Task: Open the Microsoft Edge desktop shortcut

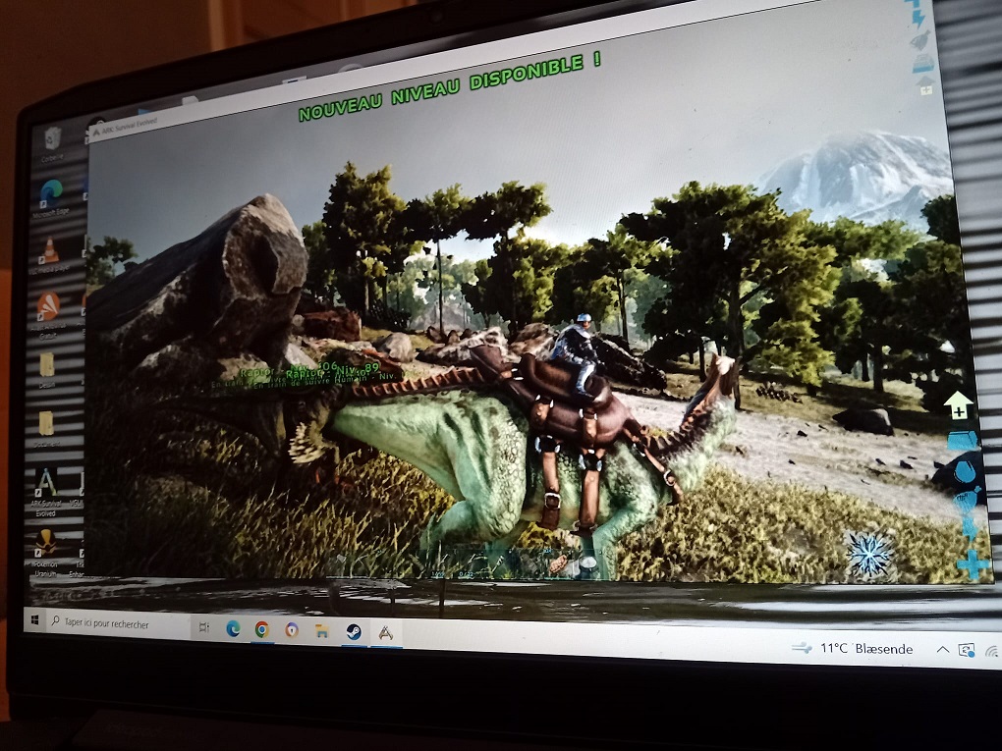Action: pos(51,197)
